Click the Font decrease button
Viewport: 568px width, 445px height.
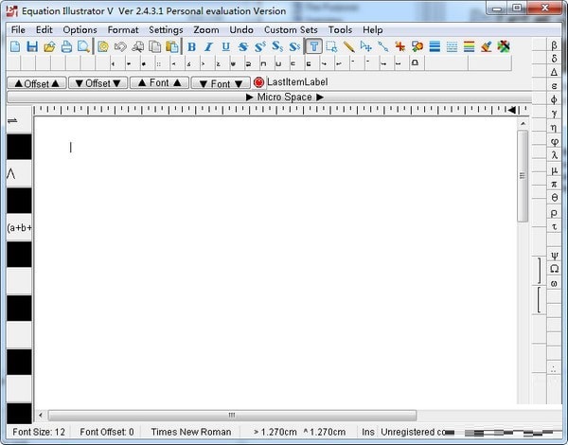221,83
